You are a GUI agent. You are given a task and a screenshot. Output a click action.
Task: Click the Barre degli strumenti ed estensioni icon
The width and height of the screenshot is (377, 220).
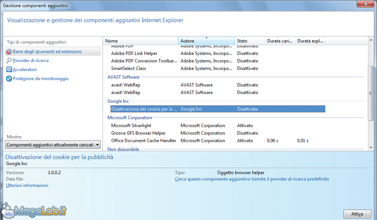click(9, 52)
